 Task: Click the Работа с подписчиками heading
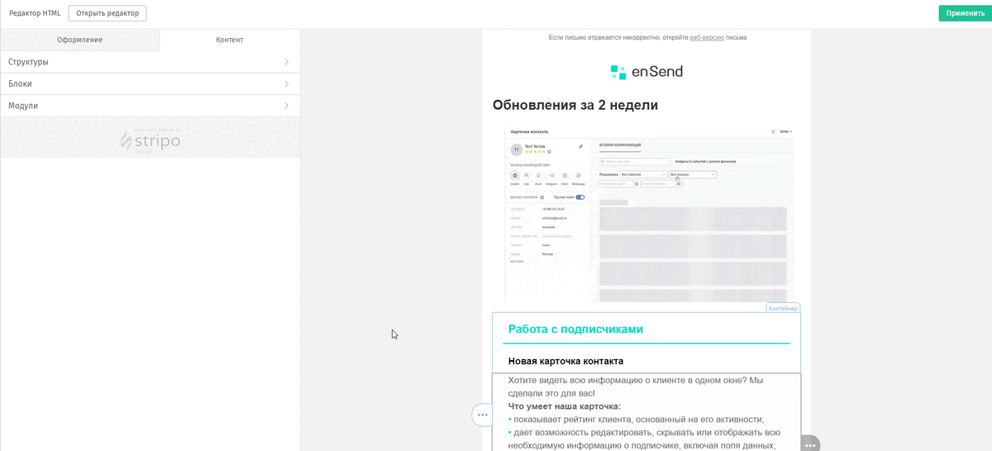click(575, 329)
